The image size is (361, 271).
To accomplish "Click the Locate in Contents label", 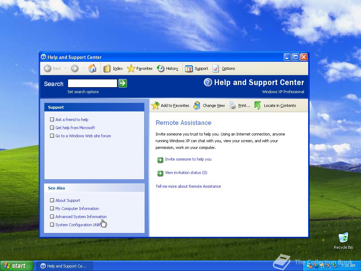I will tap(280, 106).
